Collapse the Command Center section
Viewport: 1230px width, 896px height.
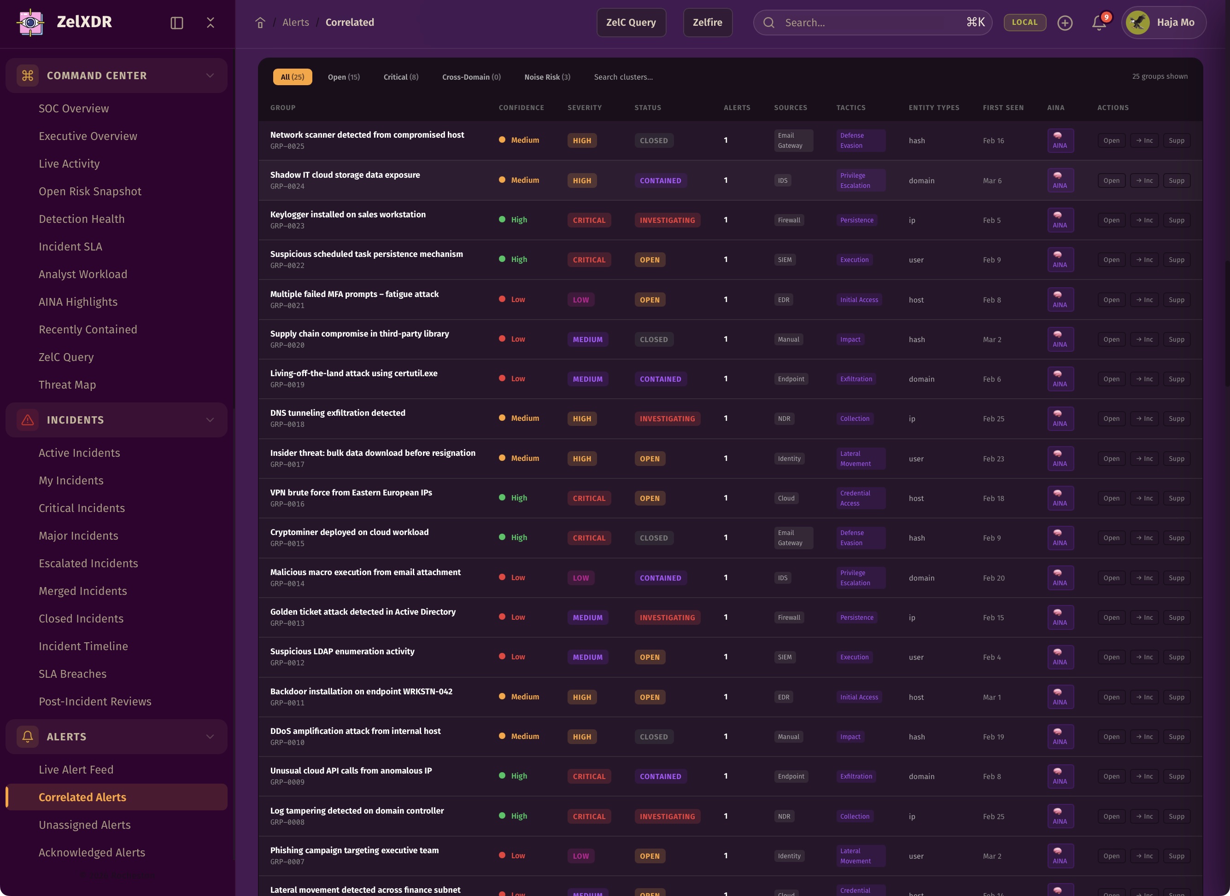click(210, 76)
